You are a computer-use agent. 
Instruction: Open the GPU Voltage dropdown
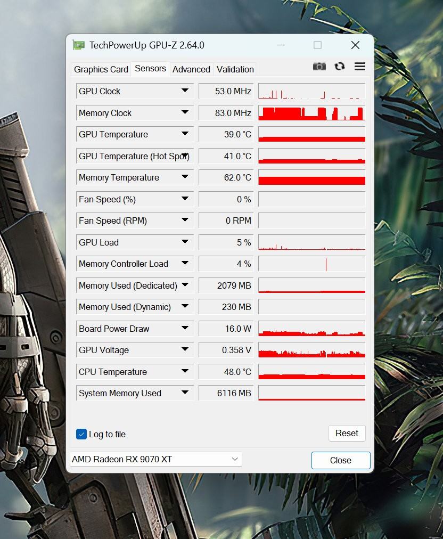185,349
